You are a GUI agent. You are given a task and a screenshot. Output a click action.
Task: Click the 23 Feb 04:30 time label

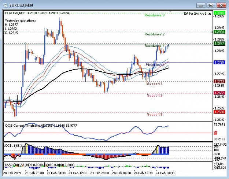56,173
